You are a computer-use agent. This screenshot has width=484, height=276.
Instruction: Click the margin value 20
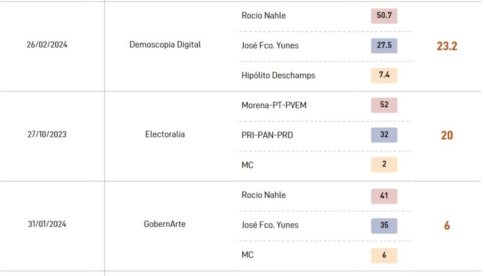pyautogui.click(x=447, y=135)
